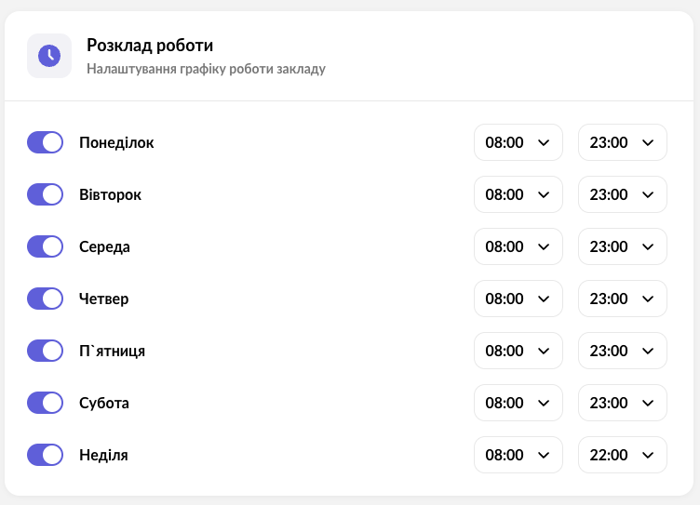
Task: Select П'ятниця closing time dropdown
Action: pos(622,352)
